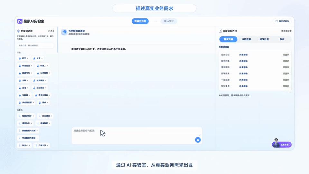Add the 航天 industry chip
The height and width of the screenshot is (174, 309).
click(x=38, y=58)
